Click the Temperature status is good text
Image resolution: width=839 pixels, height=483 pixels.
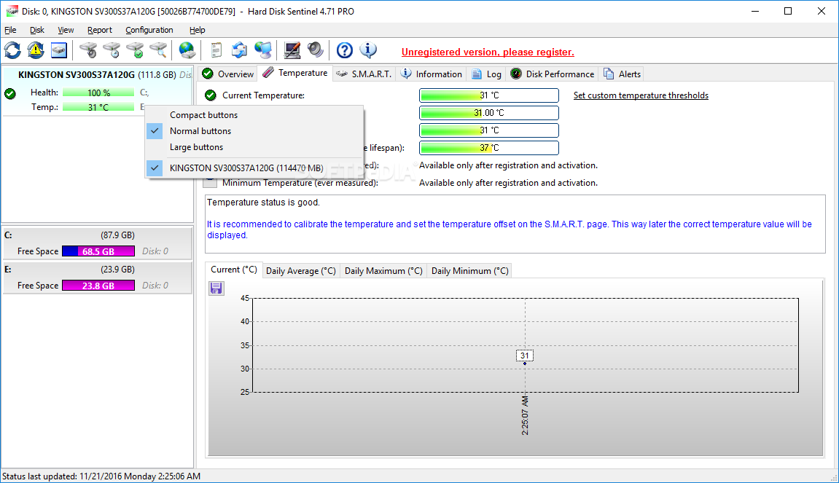263,203
